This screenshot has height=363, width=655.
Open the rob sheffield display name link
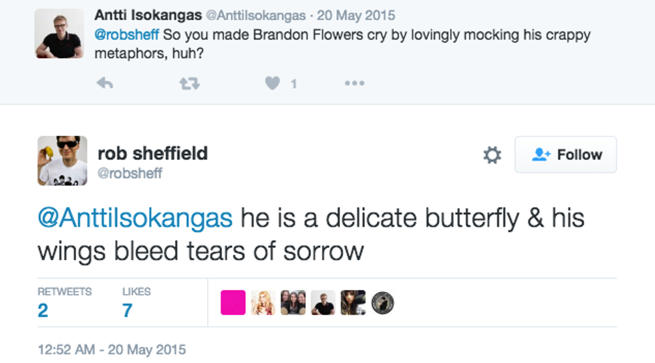click(x=152, y=153)
